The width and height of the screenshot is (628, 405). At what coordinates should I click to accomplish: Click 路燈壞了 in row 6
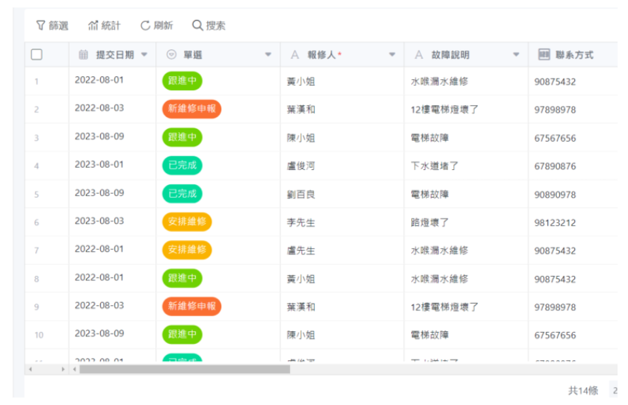tap(430, 222)
